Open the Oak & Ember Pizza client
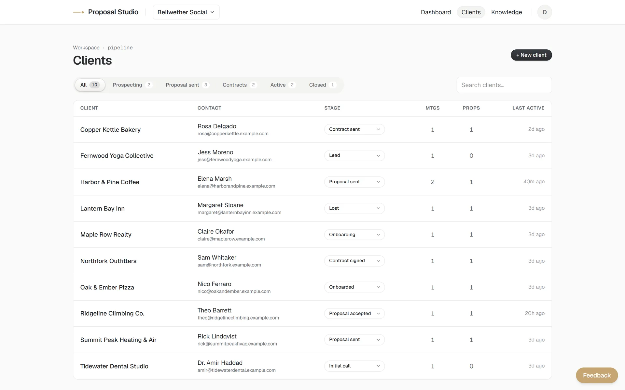 tap(107, 287)
